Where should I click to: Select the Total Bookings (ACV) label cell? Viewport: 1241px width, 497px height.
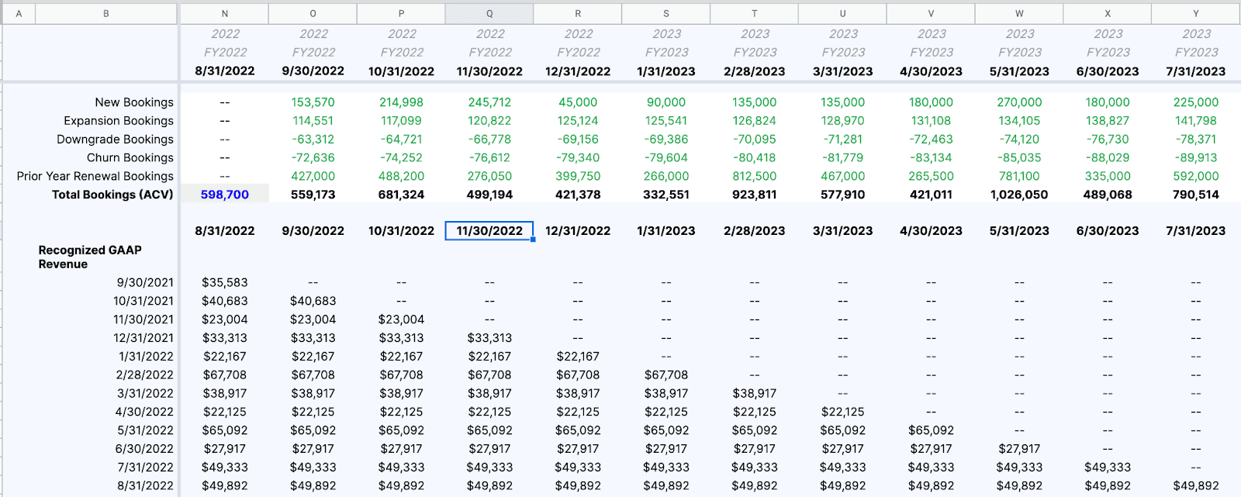point(112,195)
